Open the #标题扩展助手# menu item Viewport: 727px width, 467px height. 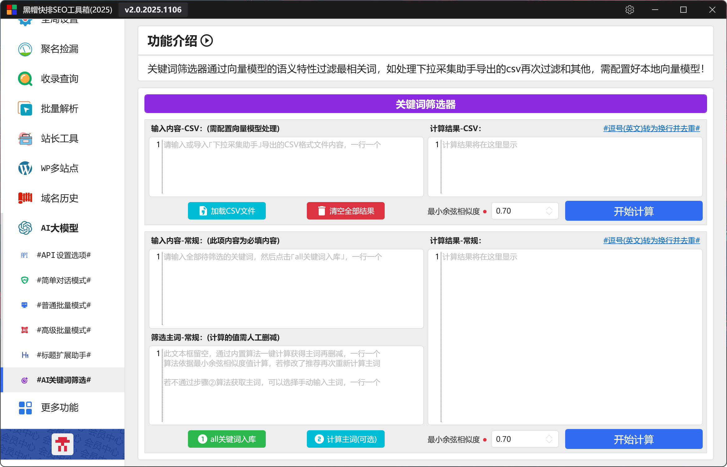tap(63, 355)
